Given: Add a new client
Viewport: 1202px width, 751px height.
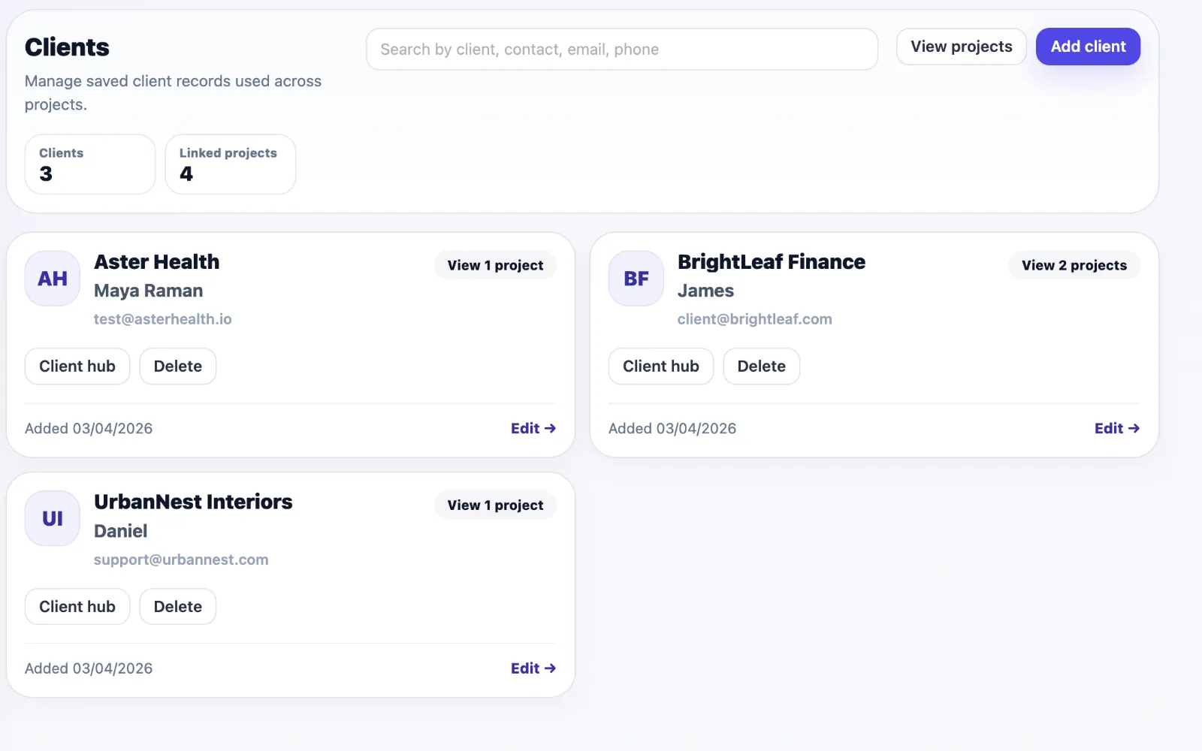Looking at the screenshot, I should 1088,47.
